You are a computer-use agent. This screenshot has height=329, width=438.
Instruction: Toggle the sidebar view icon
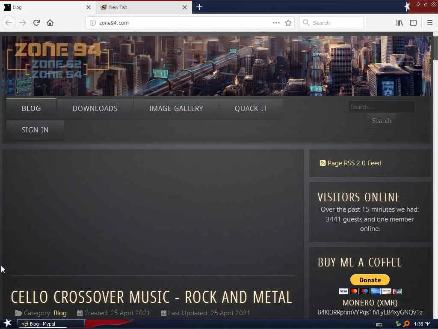[x=413, y=23]
